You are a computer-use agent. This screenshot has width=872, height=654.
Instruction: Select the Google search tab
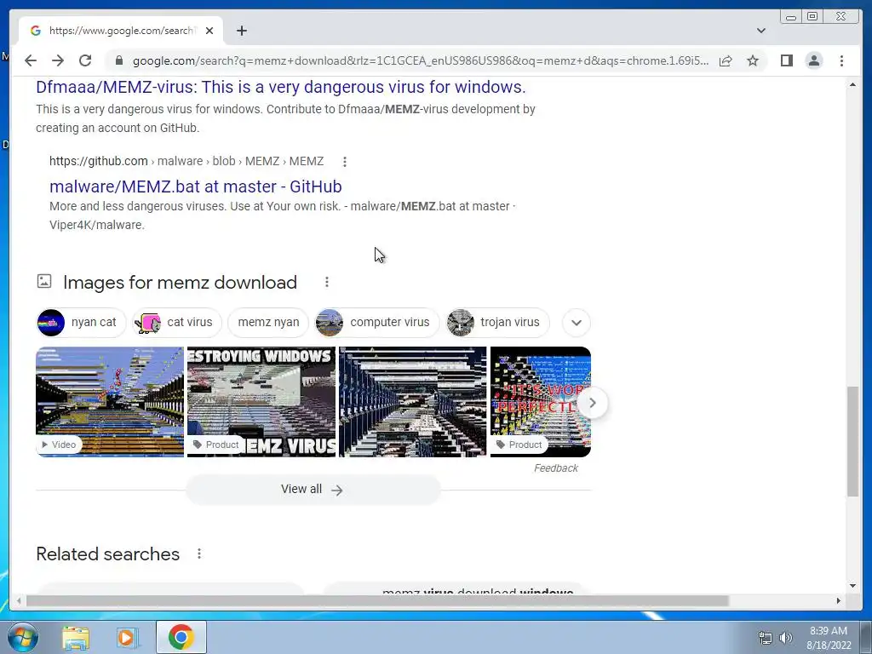[121, 31]
